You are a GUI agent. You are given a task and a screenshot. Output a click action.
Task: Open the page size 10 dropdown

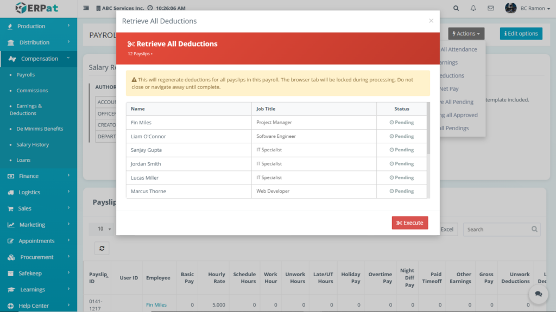[104, 229]
